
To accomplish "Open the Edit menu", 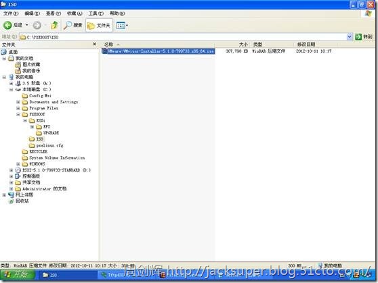I will (32, 14).
